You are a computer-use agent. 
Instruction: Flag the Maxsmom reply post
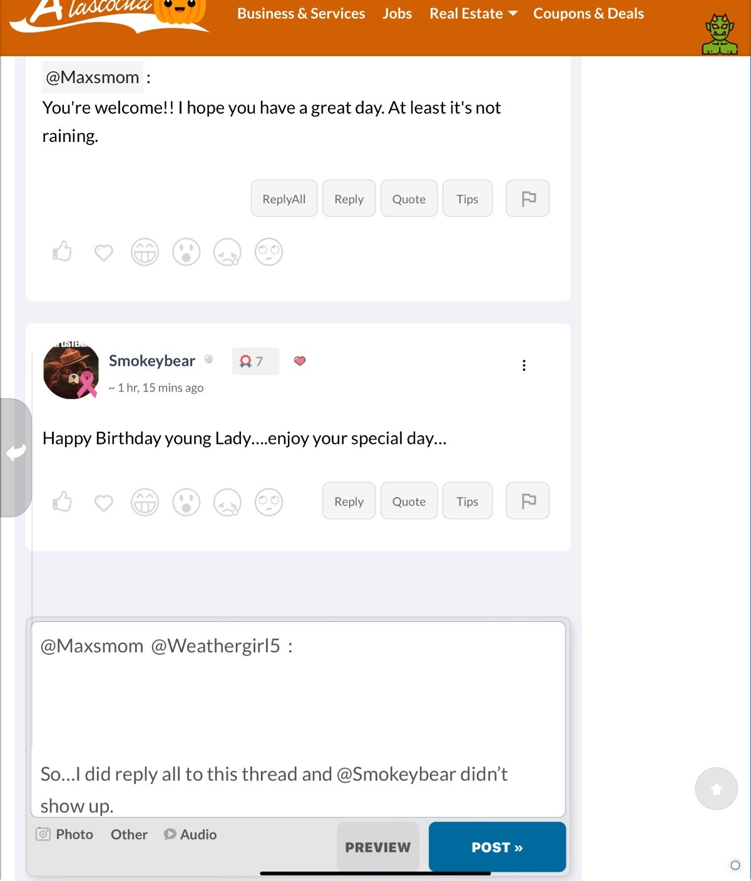tap(528, 199)
